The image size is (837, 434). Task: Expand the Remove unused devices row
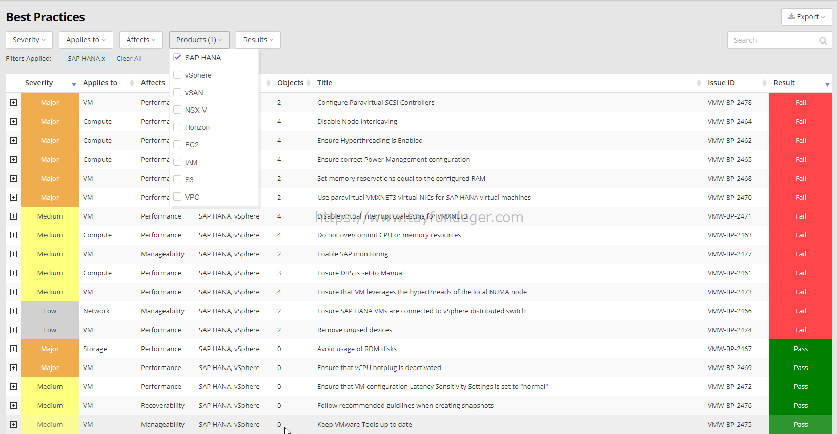(x=13, y=330)
